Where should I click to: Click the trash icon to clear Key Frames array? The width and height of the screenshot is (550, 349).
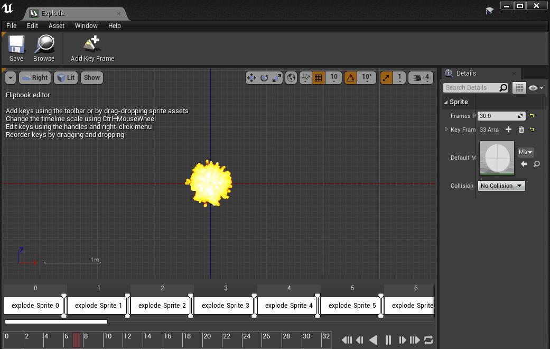click(x=521, y=130)
